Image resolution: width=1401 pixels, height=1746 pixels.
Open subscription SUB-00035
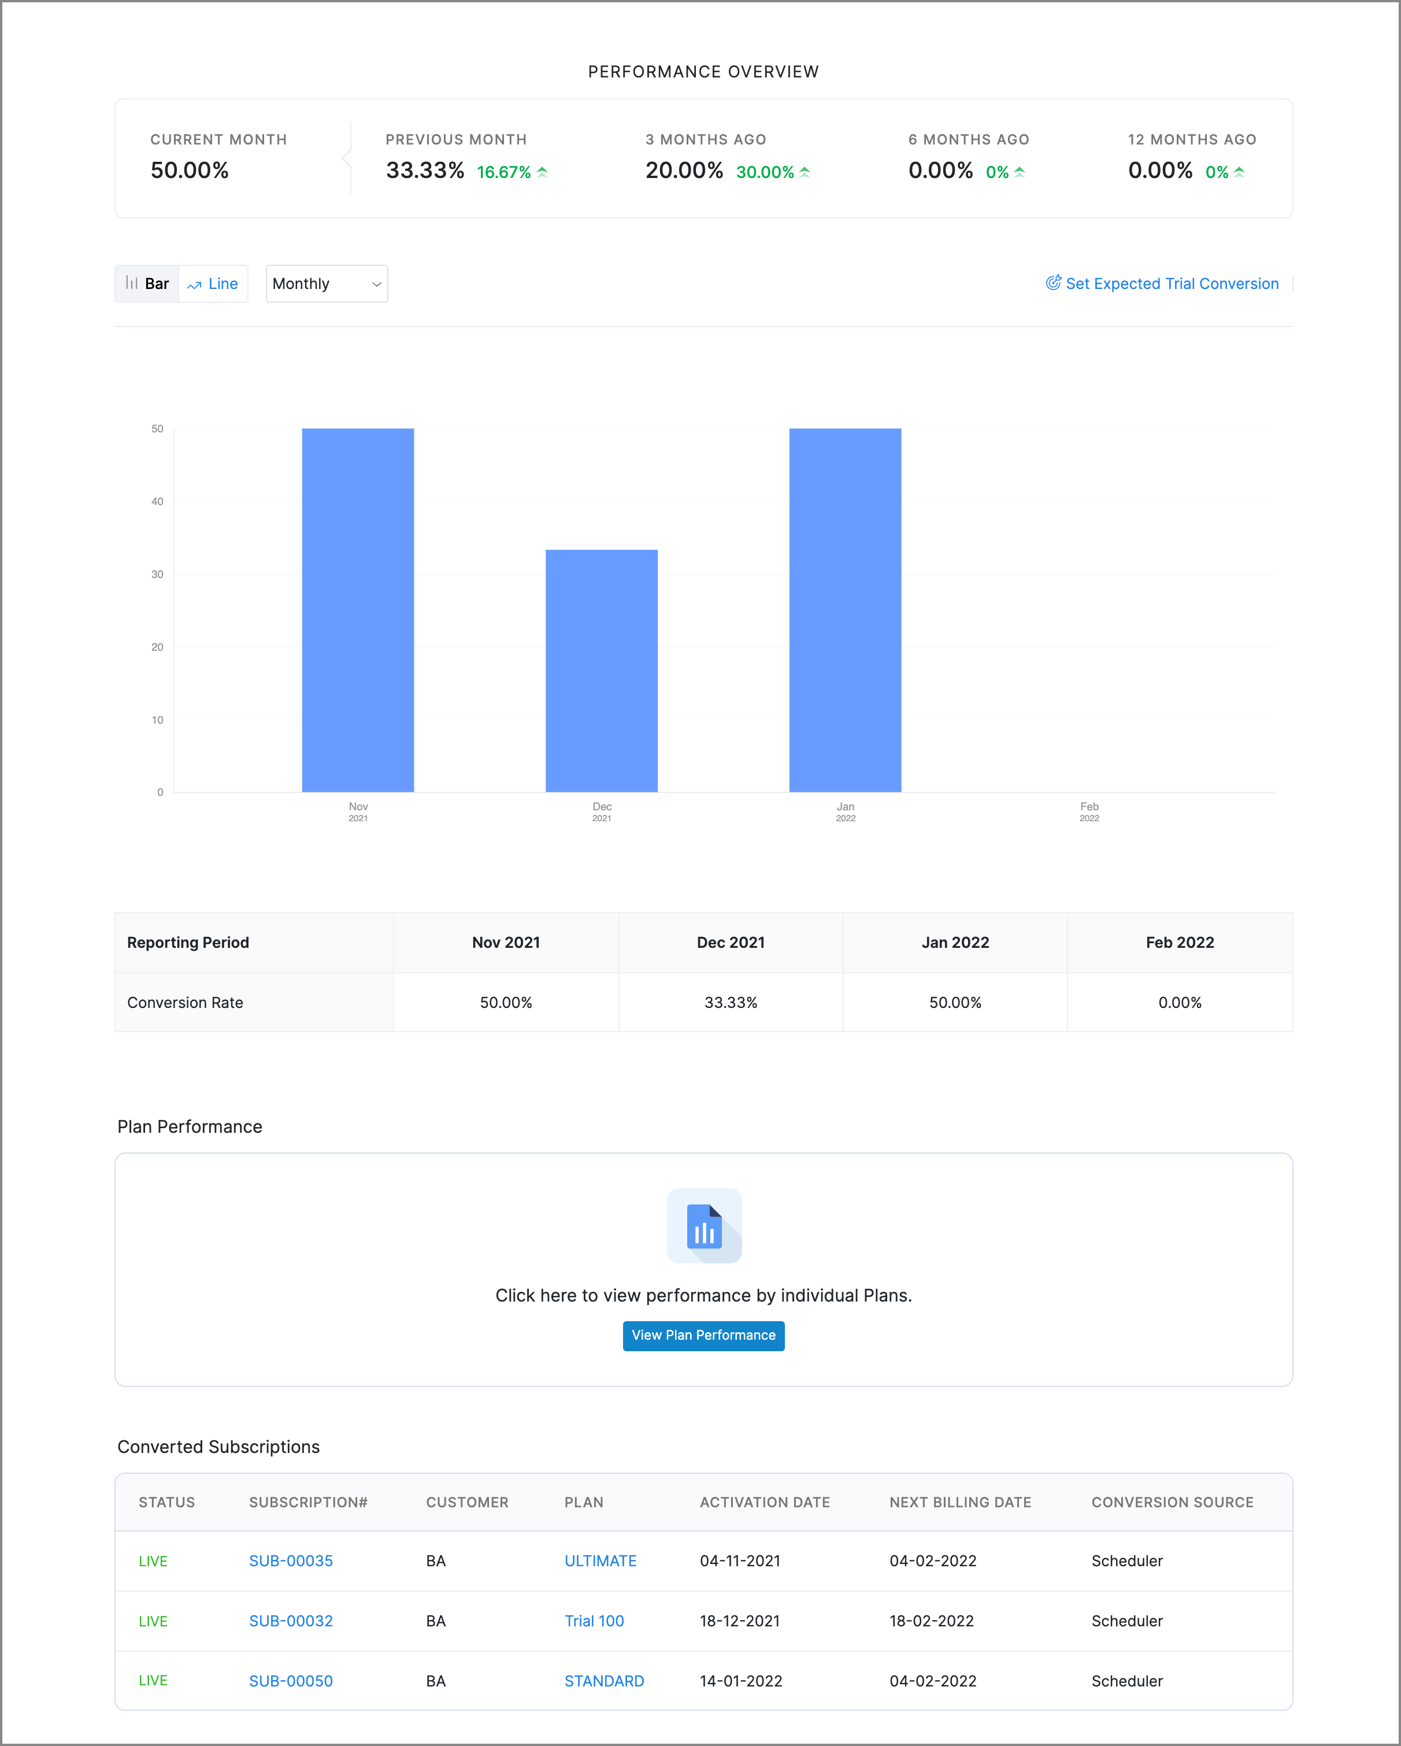click(291, 1560)
